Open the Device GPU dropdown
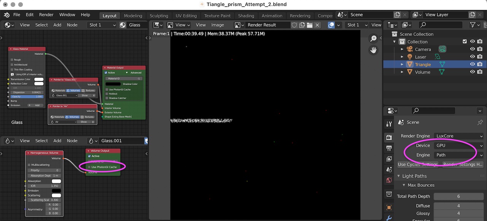The image size is (487, 221). click(x=458, y=145)
